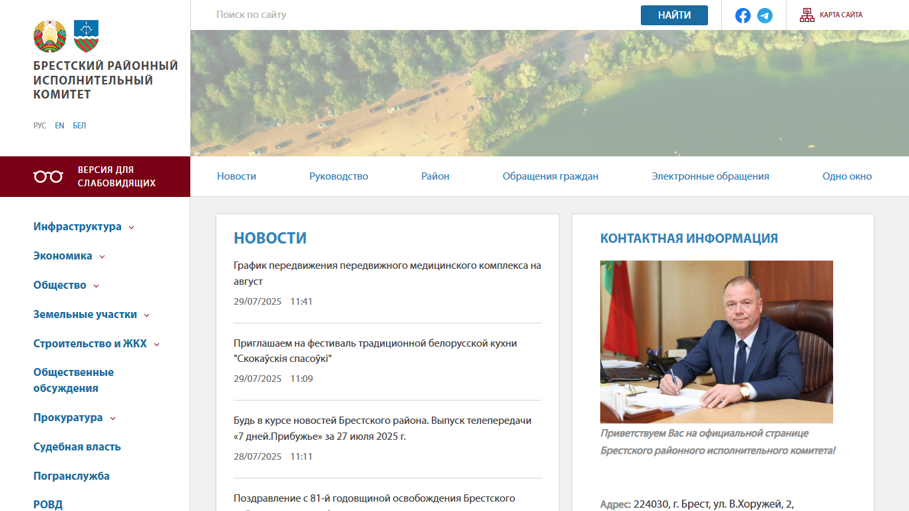
Task: Switch language to БЕЛ
Action: [79, 126]
